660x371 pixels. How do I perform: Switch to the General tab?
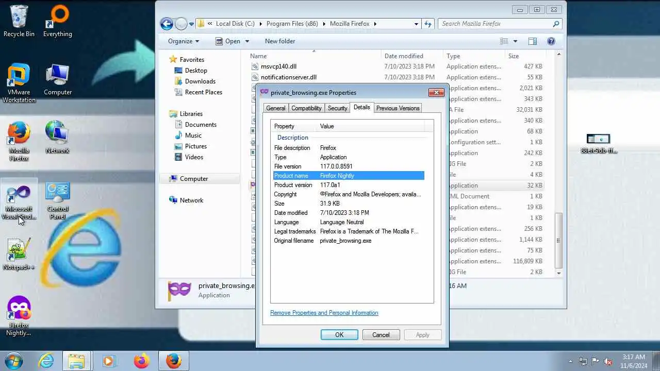275,108
